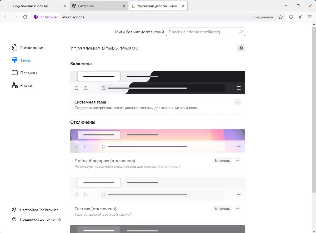
Task: Open Поддержка дополнений link
Action: [37, 219]
